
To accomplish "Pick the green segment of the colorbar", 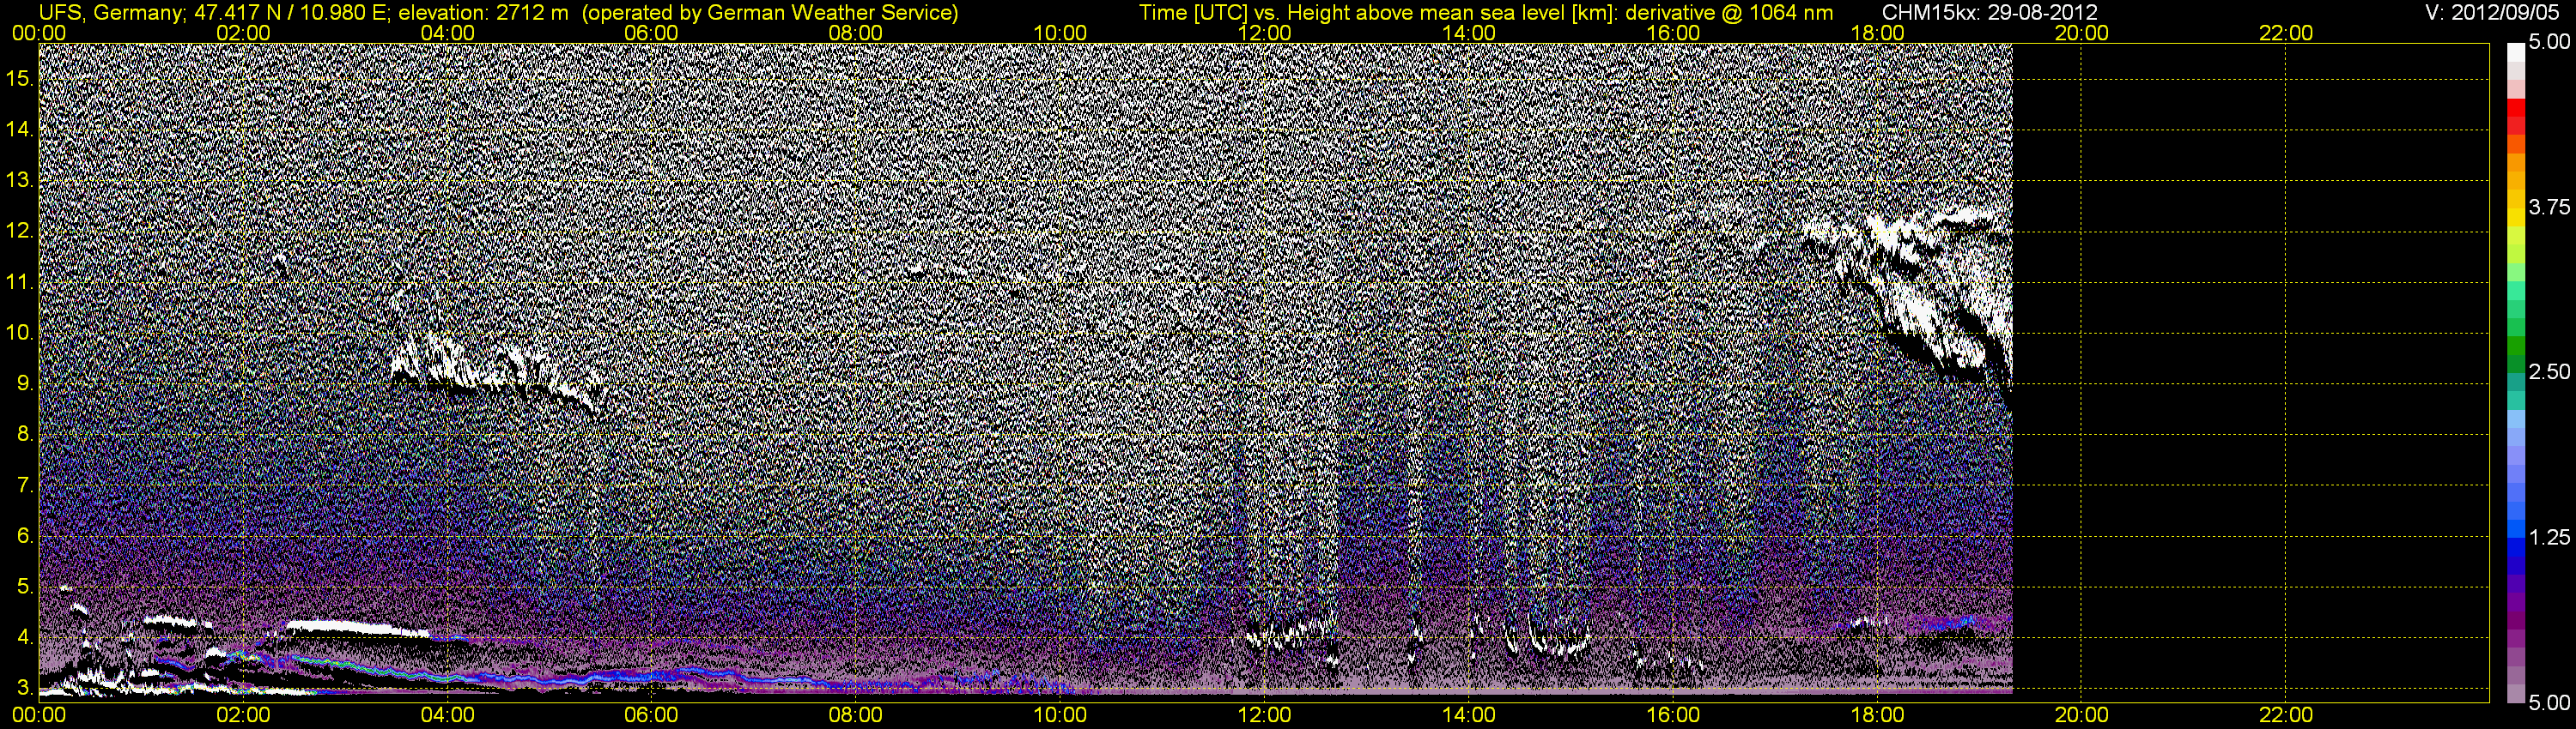I will point(2516,346).
